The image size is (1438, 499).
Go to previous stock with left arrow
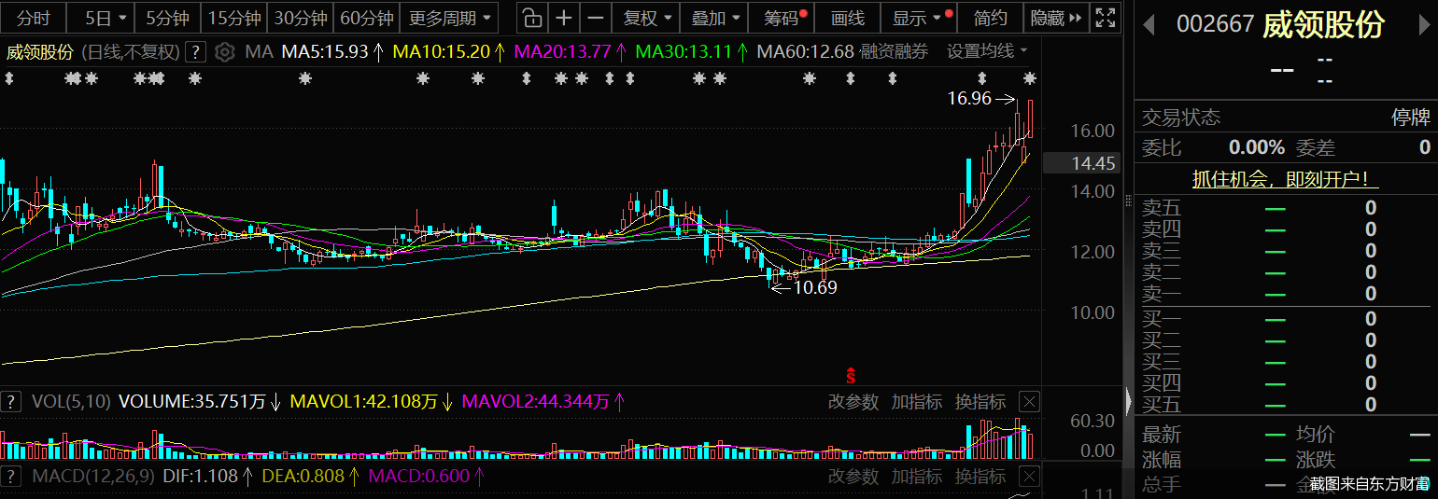1149,24
